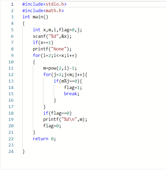166x171 pixels.
Task: Click the if(flag==0) statement
Action: [57, 113]
